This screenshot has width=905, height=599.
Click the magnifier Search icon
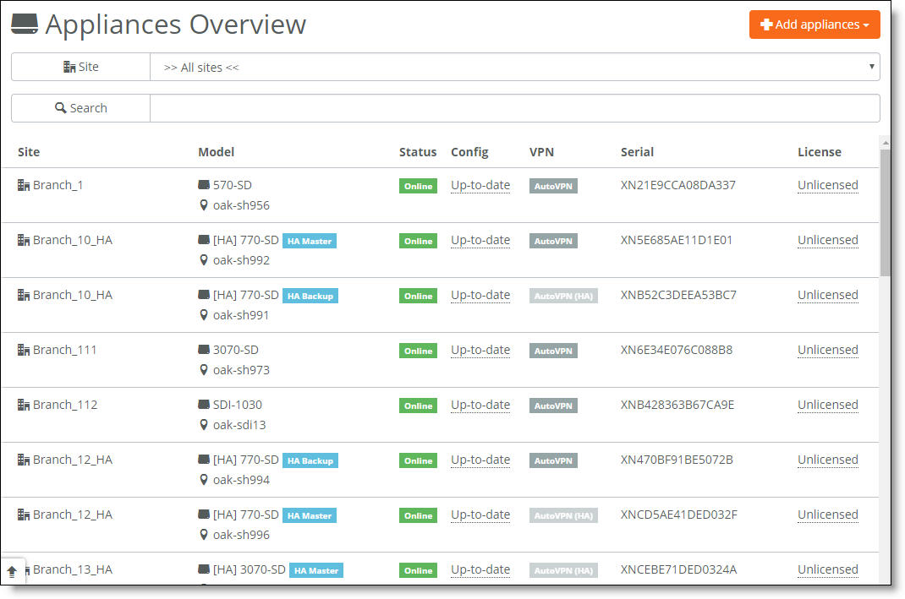coord(60,108)
